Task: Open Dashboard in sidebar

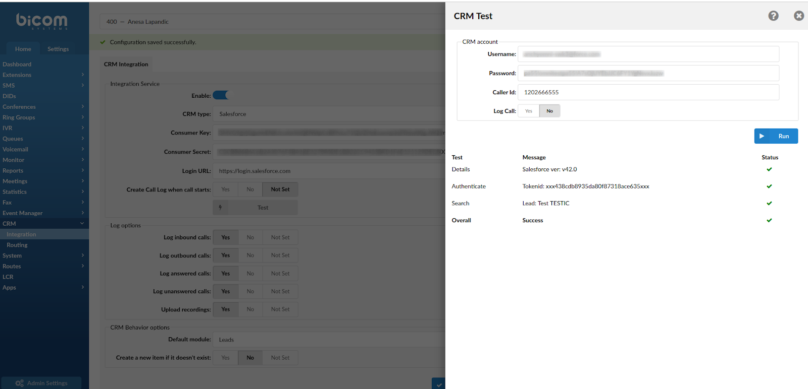Action: [43, 64]
